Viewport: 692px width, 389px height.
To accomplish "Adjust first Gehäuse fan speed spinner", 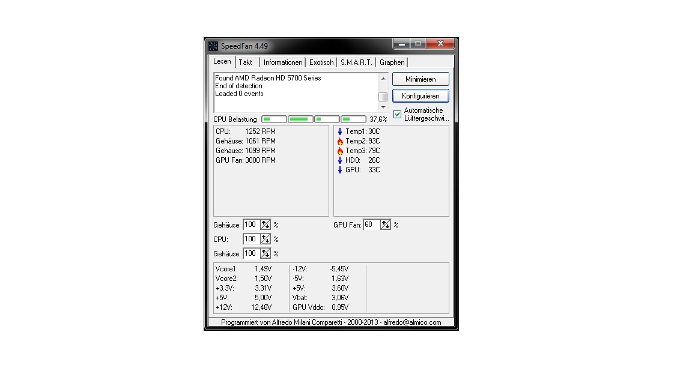I will coord(266,225).
